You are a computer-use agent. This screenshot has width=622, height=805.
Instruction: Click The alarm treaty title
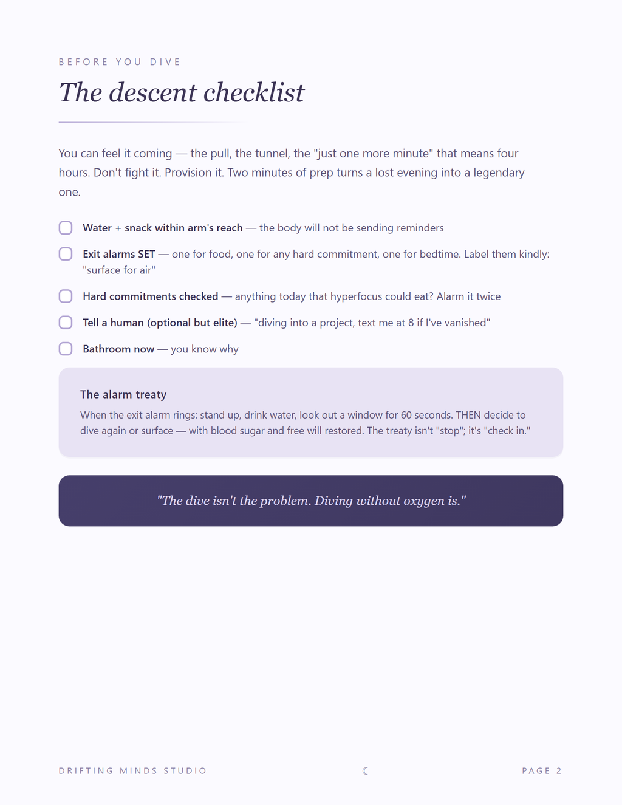123,394
